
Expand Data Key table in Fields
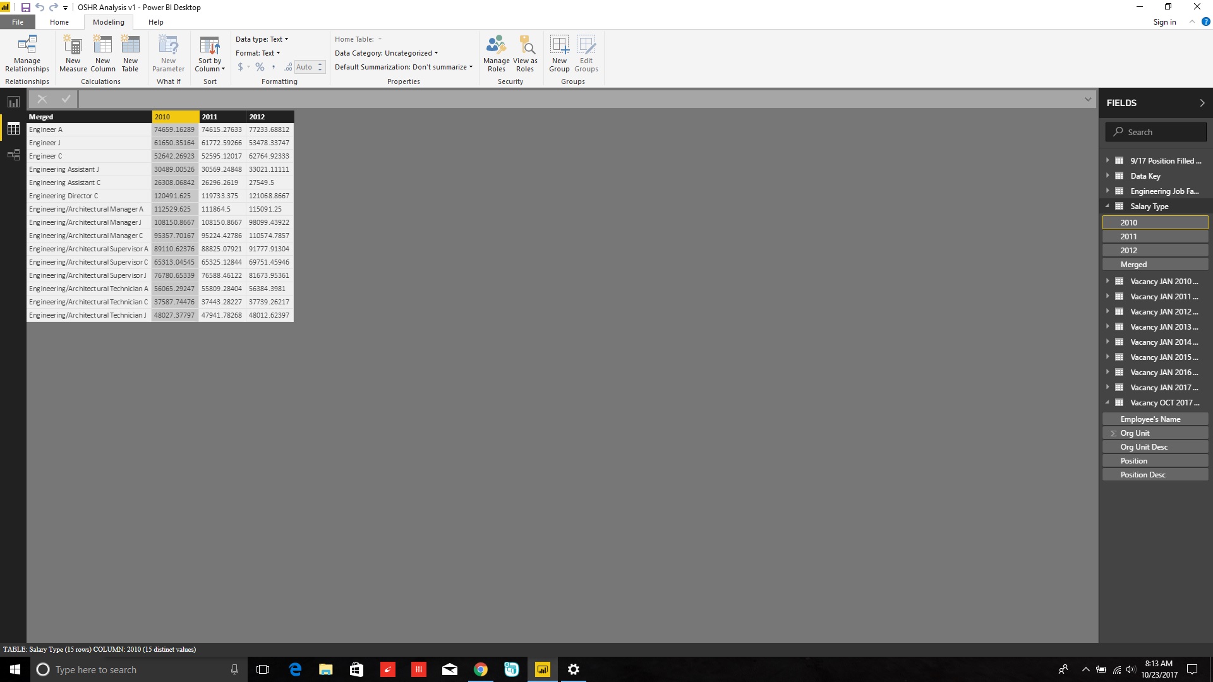(1107, 176)
